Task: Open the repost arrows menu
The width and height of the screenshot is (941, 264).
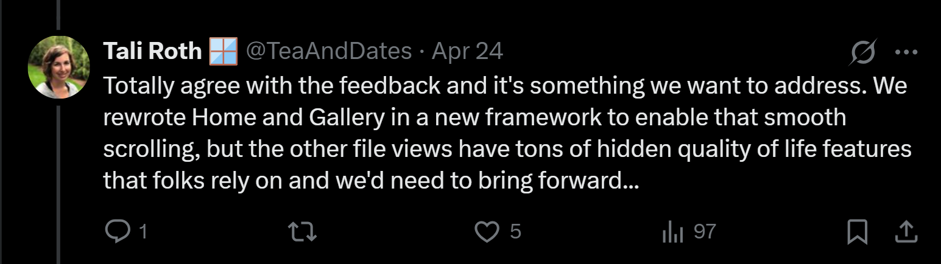Action: coord(303,232)
